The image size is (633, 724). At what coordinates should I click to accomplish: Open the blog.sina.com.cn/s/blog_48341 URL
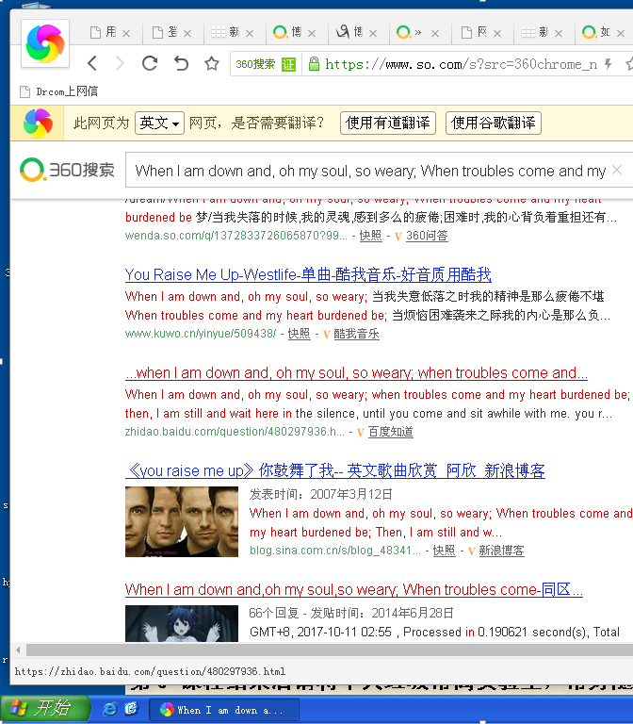pos(335,551)
